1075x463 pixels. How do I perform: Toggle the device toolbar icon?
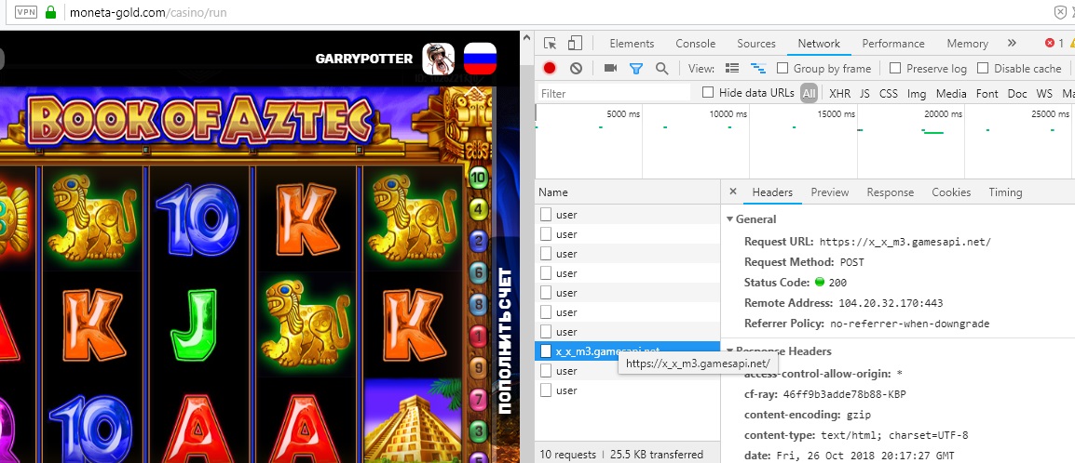[x=575, y=44]
